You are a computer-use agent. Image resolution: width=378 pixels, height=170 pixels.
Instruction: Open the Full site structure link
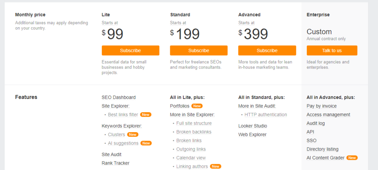[x=194, y=123]
